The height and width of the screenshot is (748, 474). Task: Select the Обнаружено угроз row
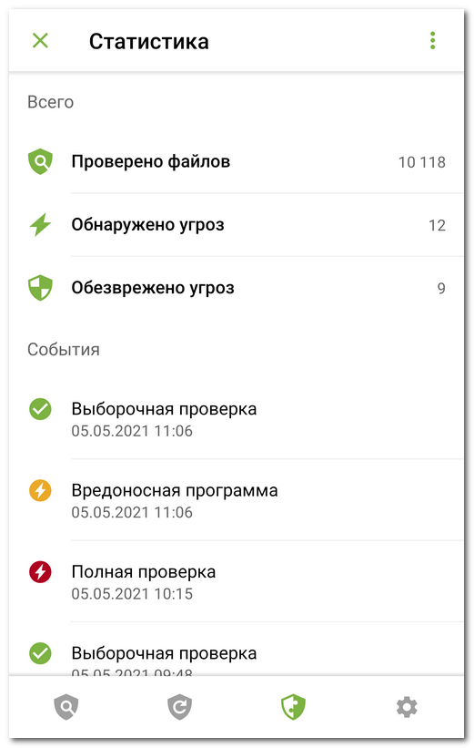(237, 225)
